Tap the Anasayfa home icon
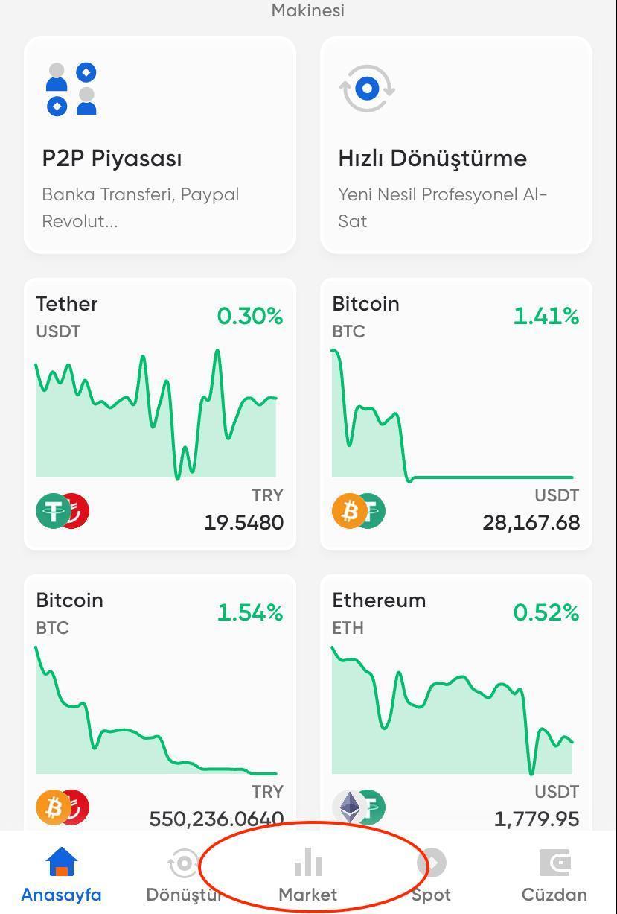This screenshot has width=617, height=914. click(x=61, y=863)
